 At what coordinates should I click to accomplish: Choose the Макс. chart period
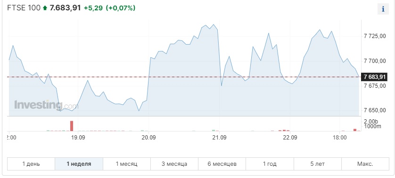pos(365,164)
